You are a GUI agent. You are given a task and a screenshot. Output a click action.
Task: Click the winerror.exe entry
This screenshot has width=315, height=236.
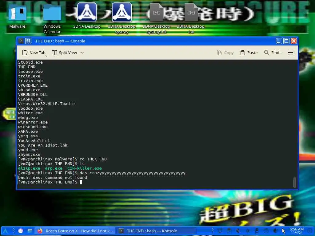point(33,122)
